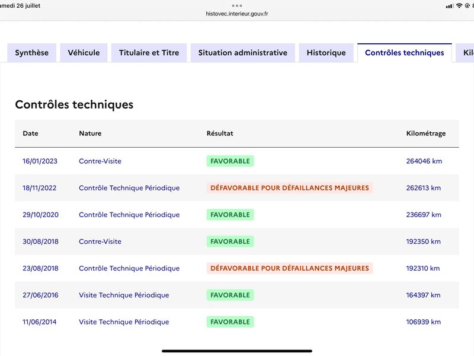Select date 27/06/2016

point(40,295)
